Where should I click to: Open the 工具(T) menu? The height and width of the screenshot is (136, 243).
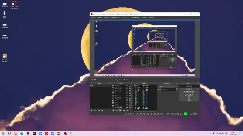pos(144,18)
